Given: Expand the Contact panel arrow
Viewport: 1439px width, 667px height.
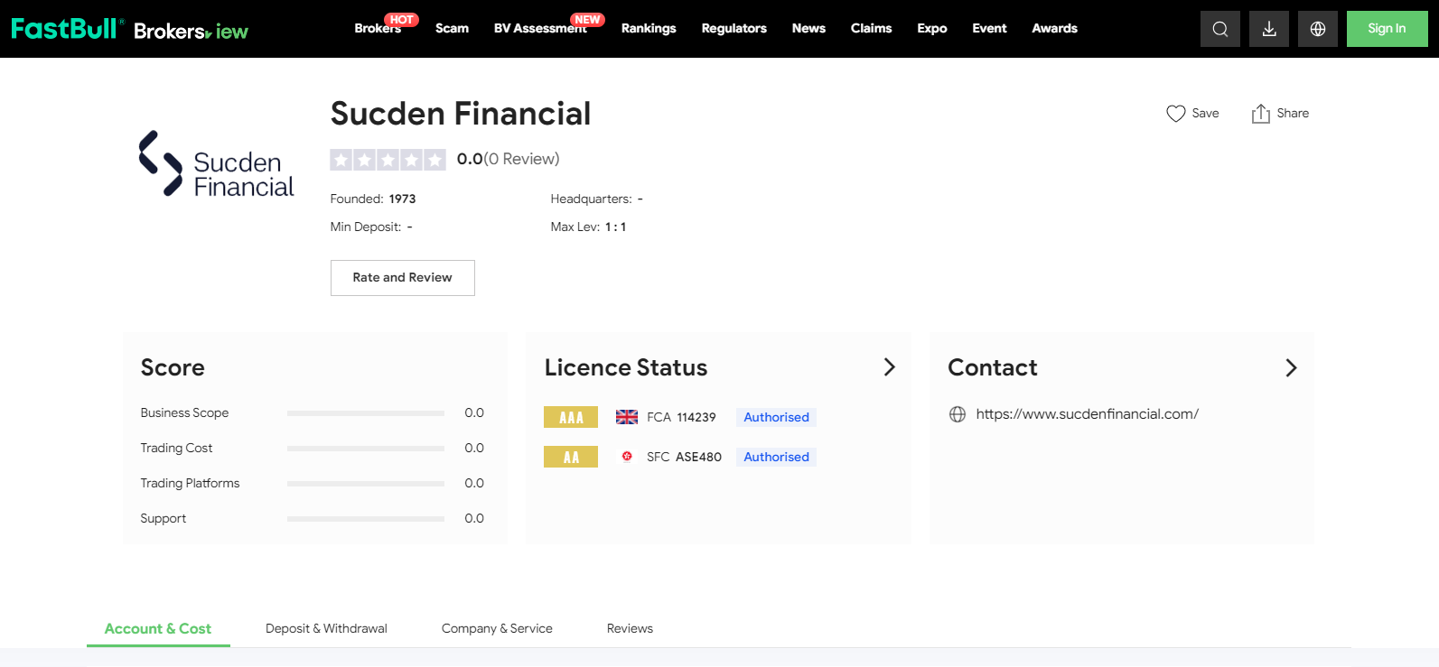Looking at the screenshot, I should coord(1291,367).
